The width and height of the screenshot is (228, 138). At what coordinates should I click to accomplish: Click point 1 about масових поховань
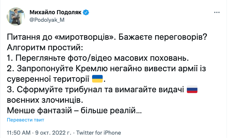click(x=98, y=58)
